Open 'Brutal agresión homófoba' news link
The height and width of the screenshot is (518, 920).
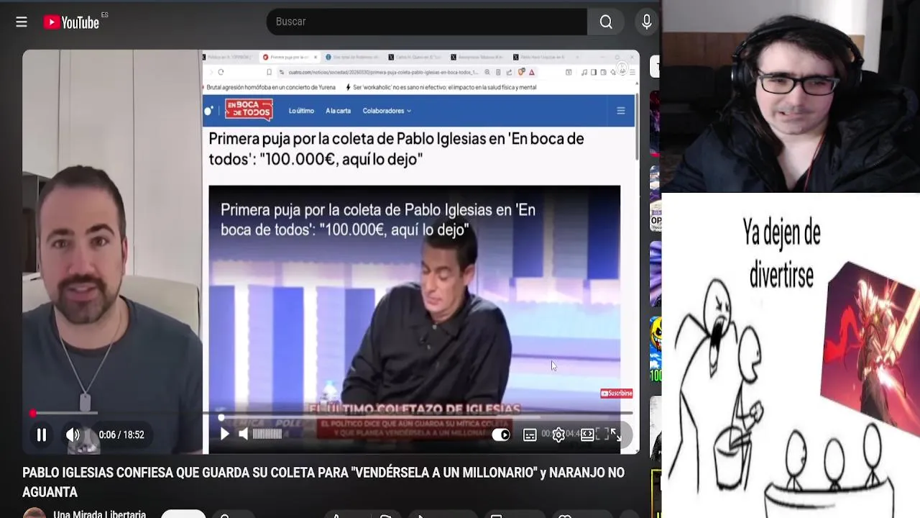(271, 87)
